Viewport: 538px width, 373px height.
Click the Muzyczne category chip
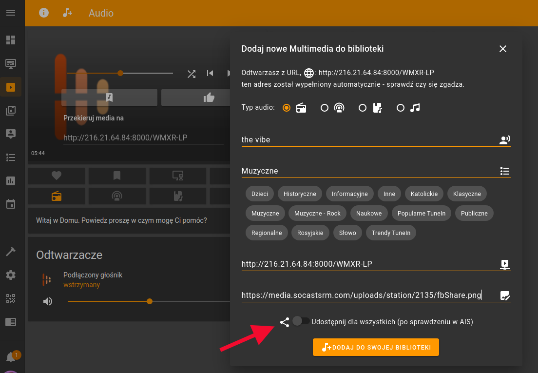(265, 214)
